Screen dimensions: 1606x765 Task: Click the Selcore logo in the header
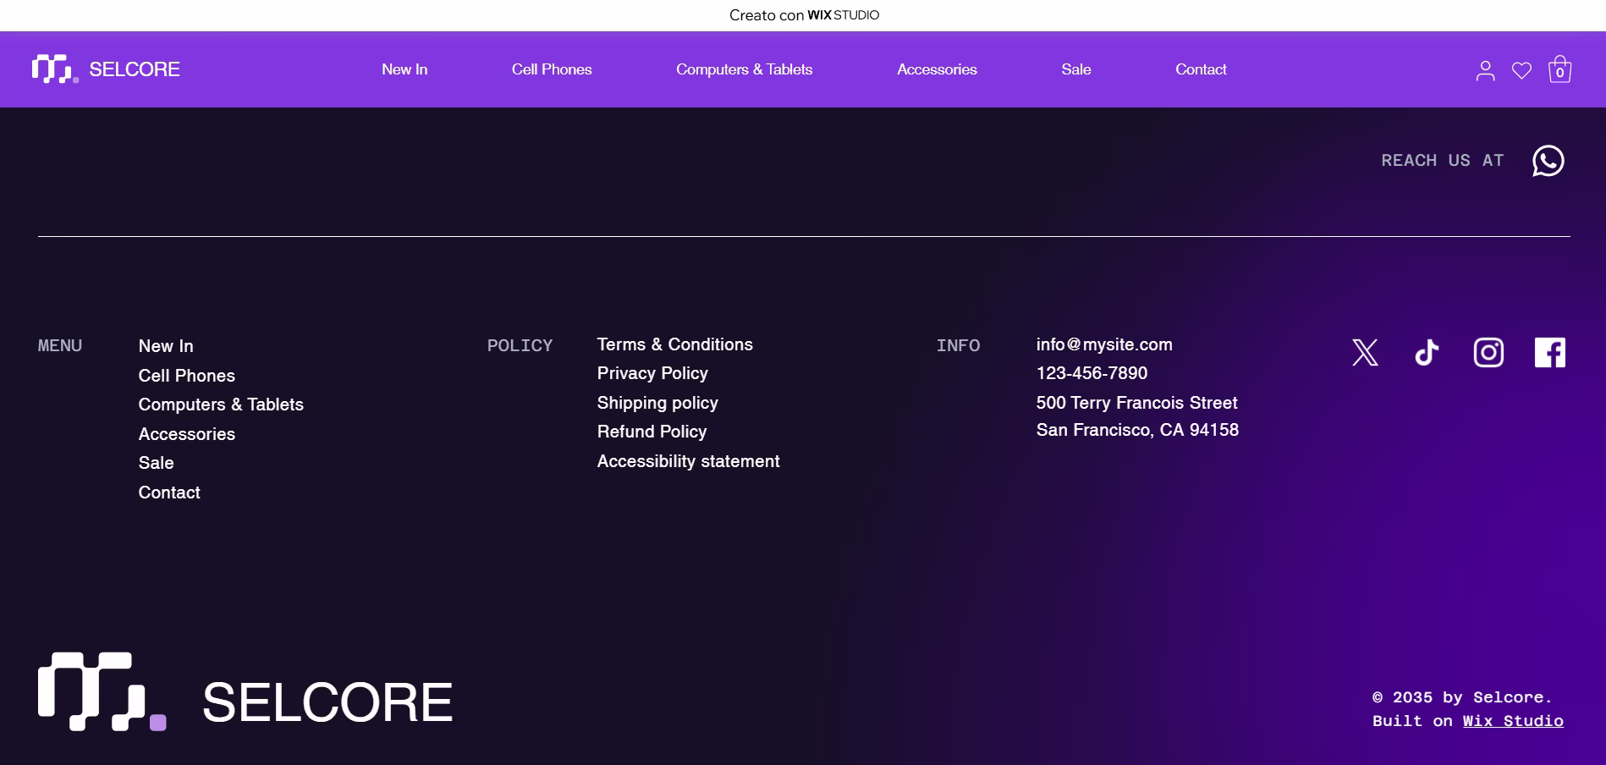(106, 69)
